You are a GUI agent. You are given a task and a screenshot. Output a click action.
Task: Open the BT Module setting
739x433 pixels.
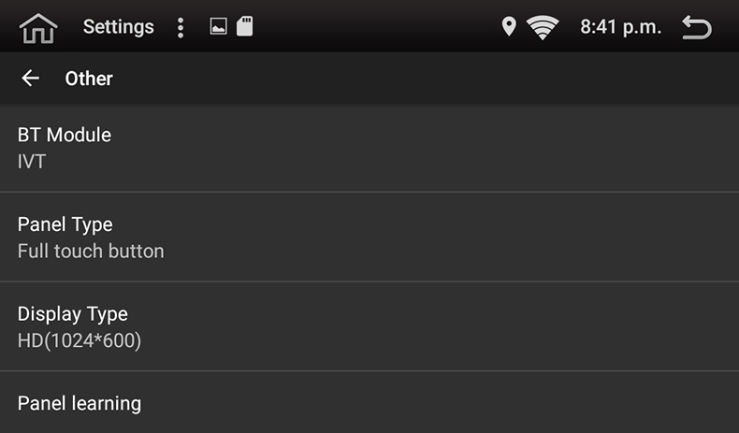[x=369, y=148]
